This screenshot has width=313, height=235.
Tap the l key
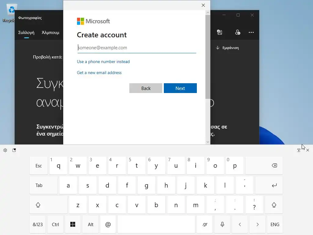point(225,185)
